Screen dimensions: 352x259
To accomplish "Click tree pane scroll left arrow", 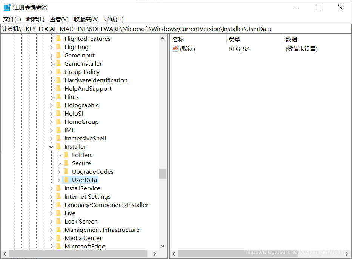I will [5, 254].
